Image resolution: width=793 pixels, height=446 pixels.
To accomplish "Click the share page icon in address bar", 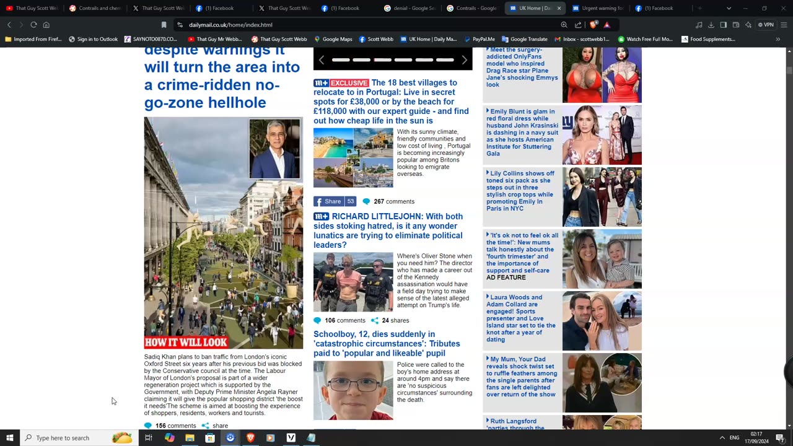I will click(578, 25).
